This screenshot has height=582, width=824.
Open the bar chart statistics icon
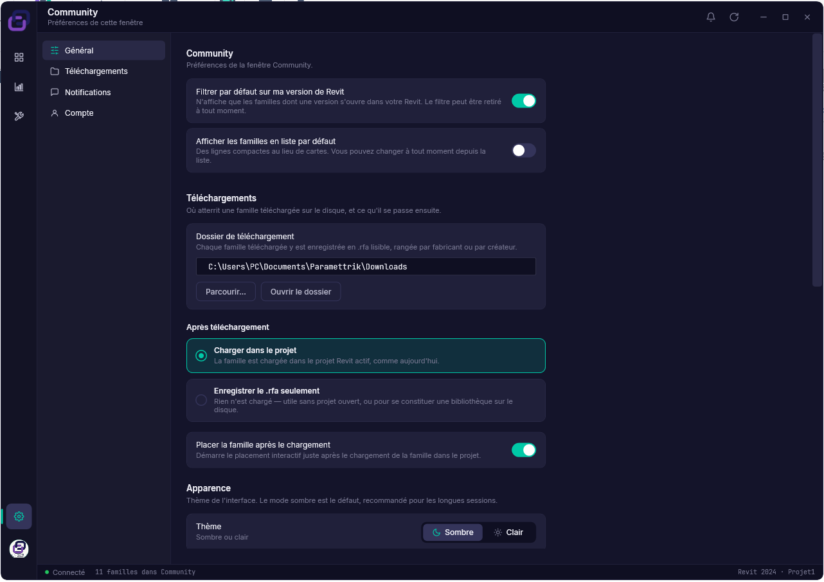[19, 87]
